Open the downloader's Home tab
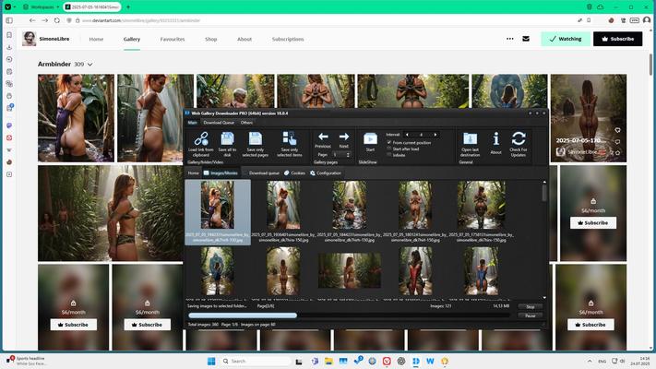The height and width of the screenshot is (369, 656). tap(193, 173)
